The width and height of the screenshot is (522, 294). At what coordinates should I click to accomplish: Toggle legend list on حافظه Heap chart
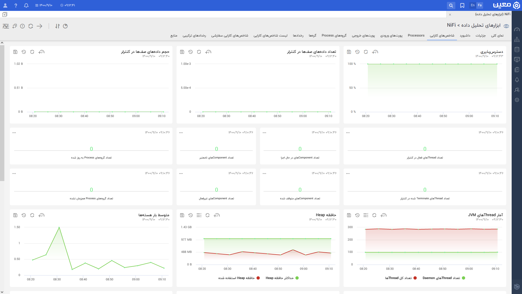199,215
